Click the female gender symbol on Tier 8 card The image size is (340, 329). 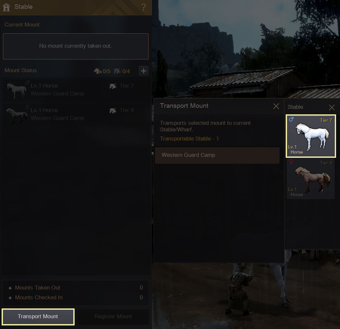click(291, 162)
